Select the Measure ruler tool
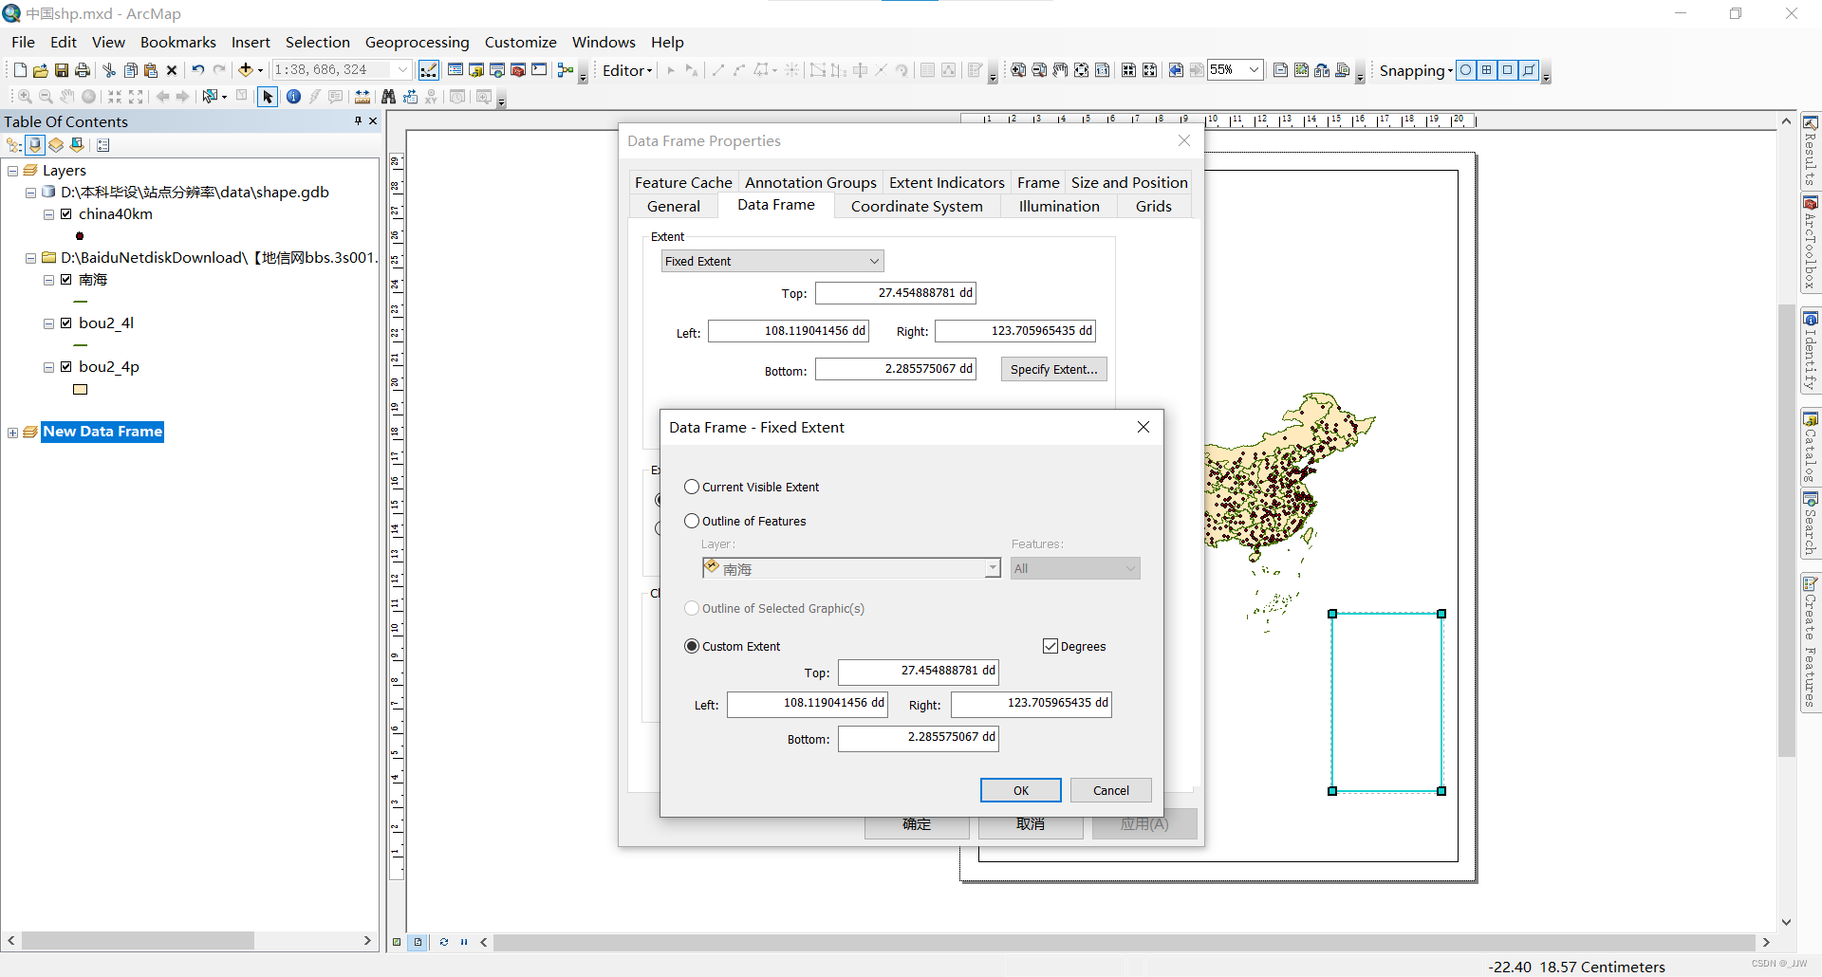1822x977 pixels. (x=363, y=97)
